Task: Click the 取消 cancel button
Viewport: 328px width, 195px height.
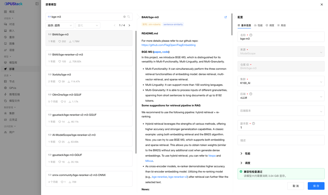Action: tap(296, 186)
